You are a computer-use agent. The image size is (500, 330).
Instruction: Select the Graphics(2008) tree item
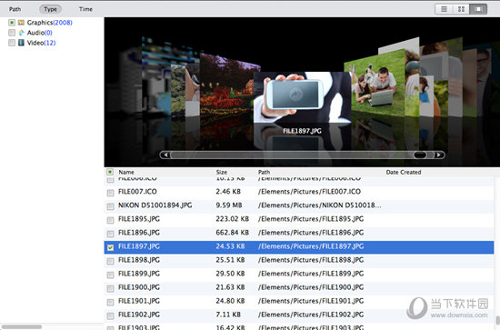pyautogui.click(x=49, y=23)
